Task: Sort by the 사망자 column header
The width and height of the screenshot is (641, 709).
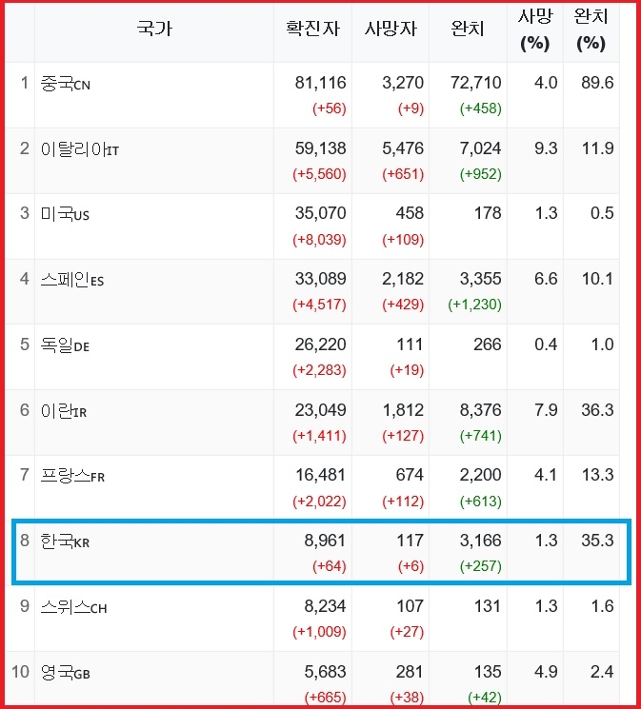Action: click(391, 29)
